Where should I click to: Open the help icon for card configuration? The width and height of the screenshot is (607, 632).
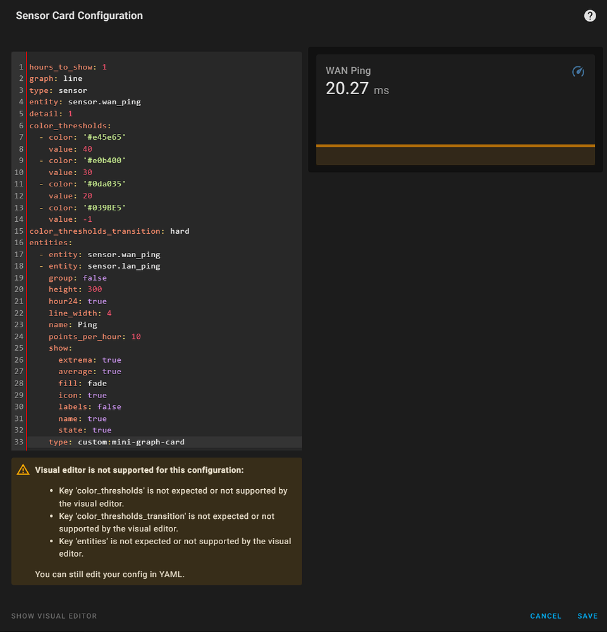coord(590,16)
